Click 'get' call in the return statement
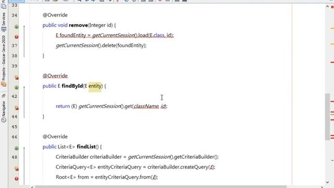The width and height of the screenshot is (334, 188). pyautogui.click(x=128, y=106)
